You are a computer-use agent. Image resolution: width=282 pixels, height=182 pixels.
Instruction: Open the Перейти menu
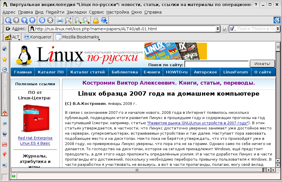click(x=55, y=12)
